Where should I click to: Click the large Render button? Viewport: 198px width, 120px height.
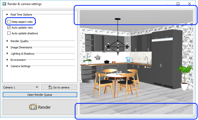pyautogui.click(x=40, y=107)
